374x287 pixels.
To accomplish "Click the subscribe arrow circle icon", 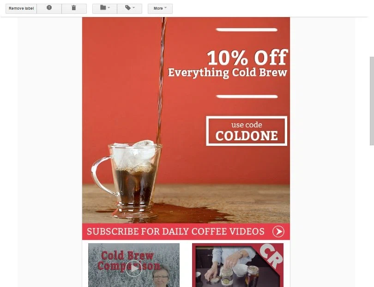I will click(278, 232).
